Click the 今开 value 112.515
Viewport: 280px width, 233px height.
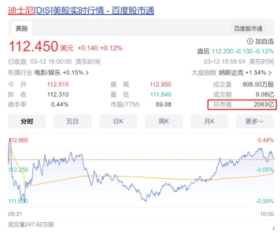pyautogui.click(x=58, y=84)
